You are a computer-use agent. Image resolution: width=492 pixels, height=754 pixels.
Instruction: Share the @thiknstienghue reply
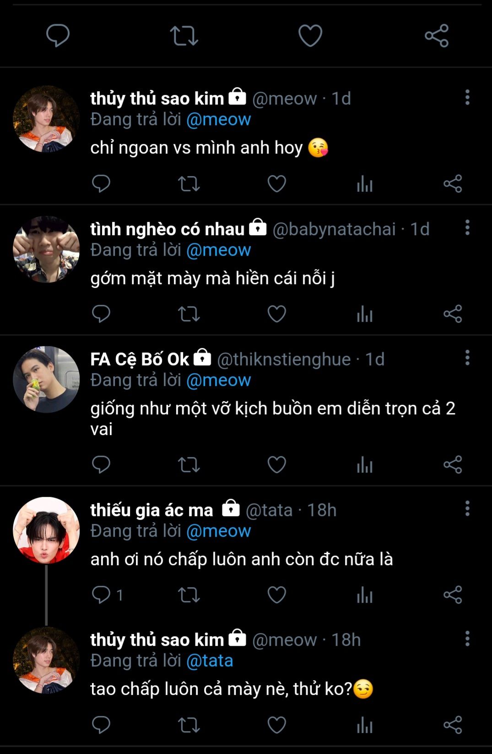453,465
